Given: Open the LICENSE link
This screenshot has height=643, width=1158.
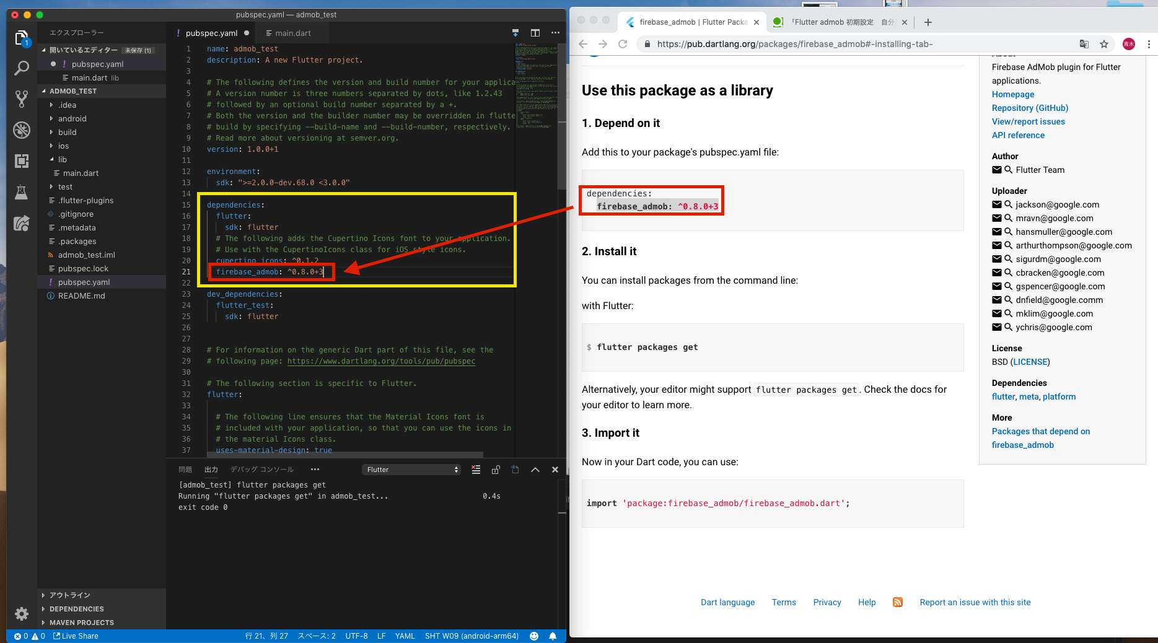Looking at the screenshot, I should coord(1030,362).
